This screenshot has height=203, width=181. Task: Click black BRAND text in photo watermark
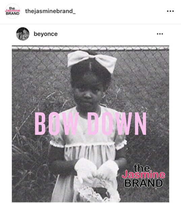pos(144,183)
